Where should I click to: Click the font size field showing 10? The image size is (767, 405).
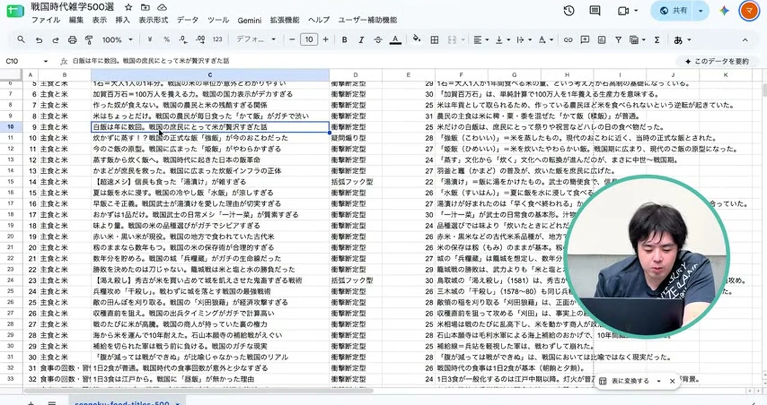[309, 39]
